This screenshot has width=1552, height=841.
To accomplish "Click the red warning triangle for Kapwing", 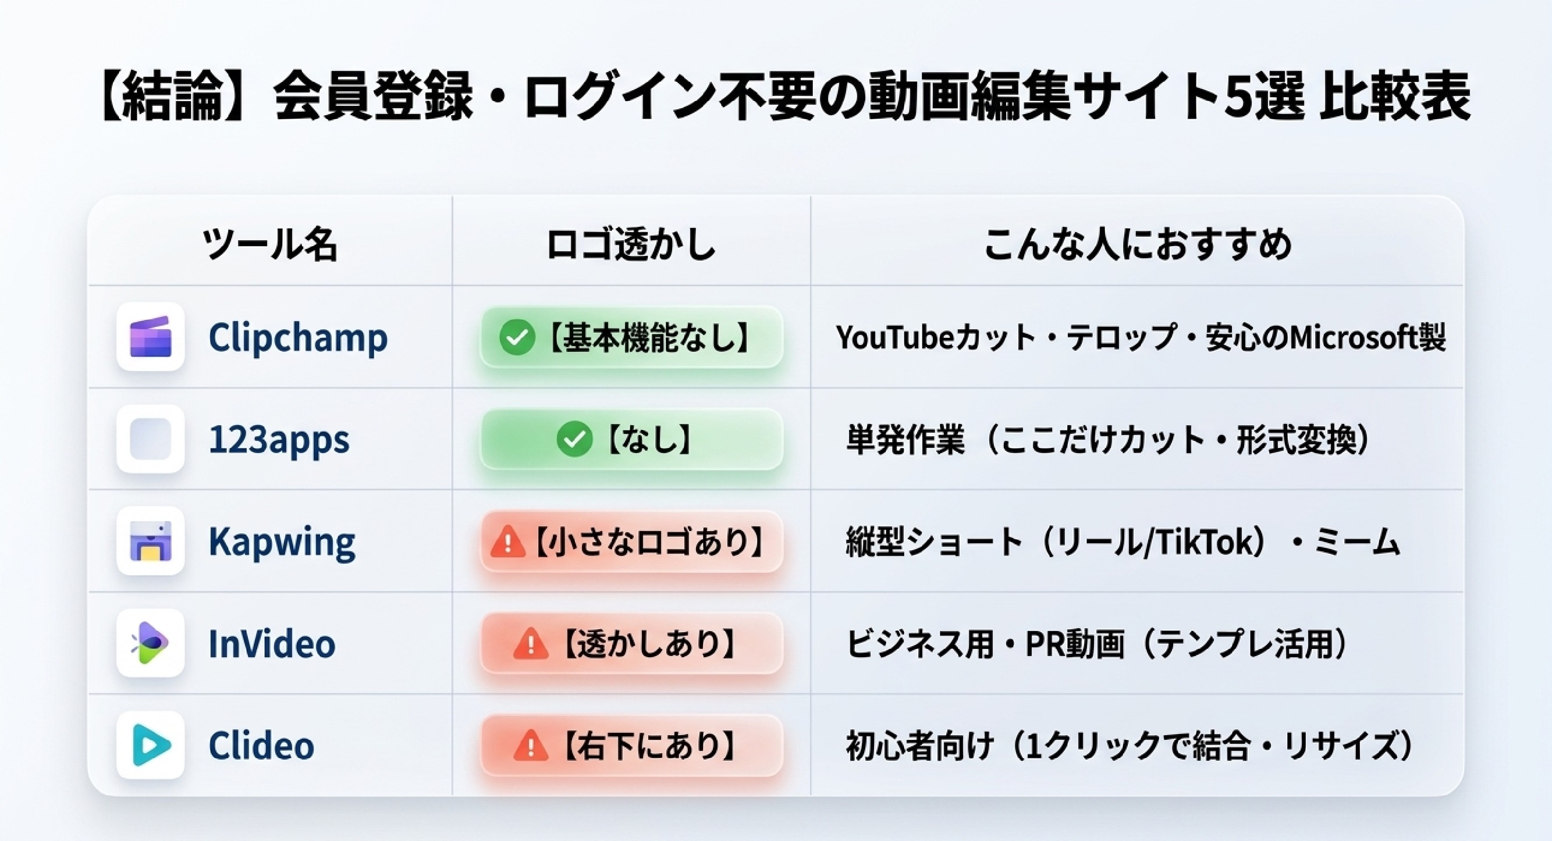I will pyautogui.click(x=507, y=541).
